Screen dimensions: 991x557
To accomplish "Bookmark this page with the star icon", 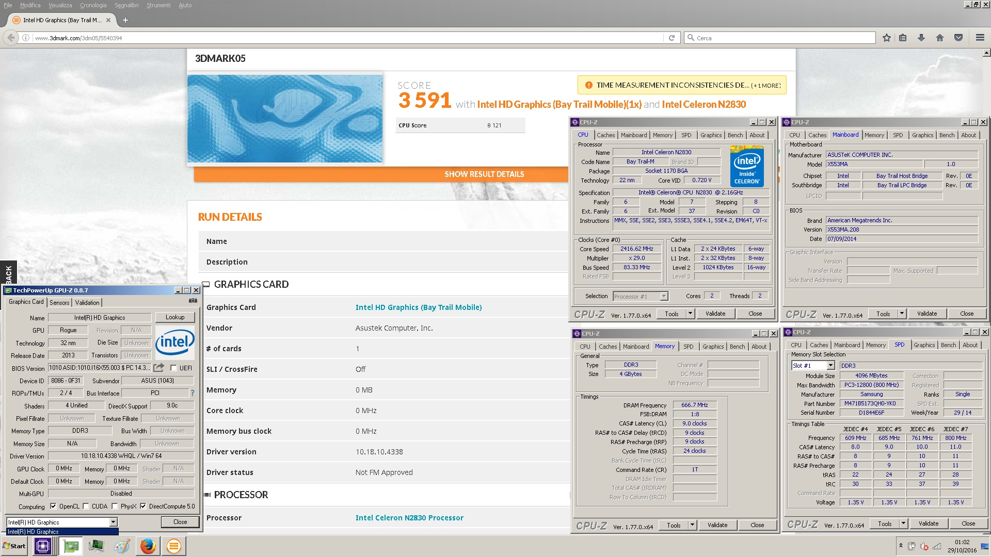I will 887,38.
